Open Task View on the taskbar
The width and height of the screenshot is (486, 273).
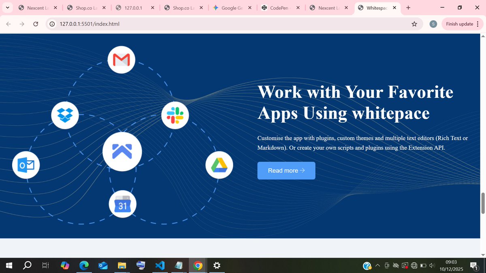46,265
